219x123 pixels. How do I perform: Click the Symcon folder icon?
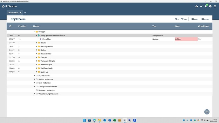37,32
